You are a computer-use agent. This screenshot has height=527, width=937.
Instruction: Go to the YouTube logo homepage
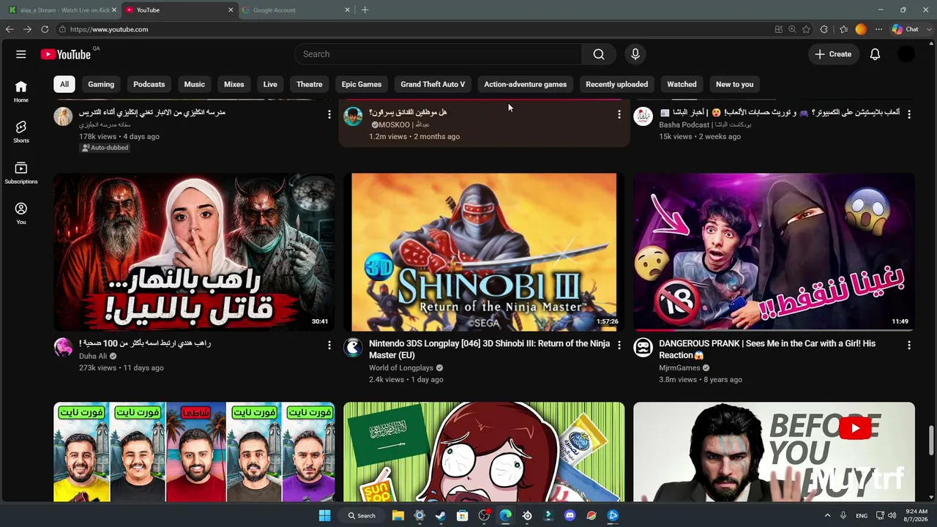pyautogui.click(x=66, y=54)
